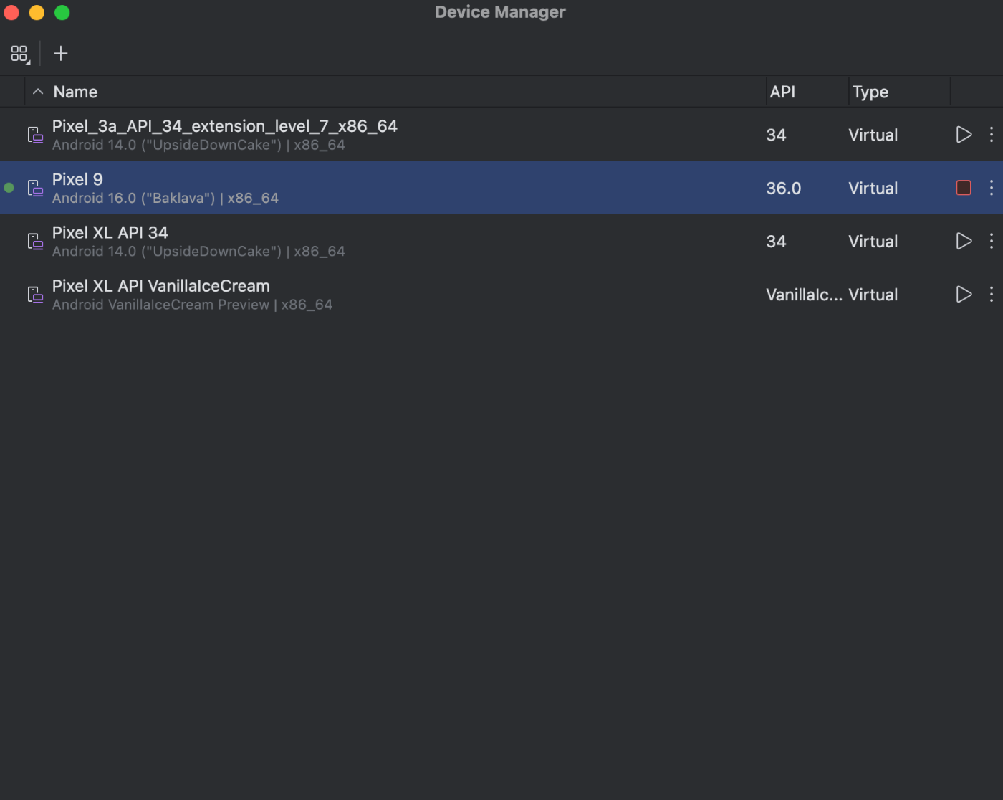Click the Pixel XL VanillaIceCream device icon
The image size is (1003, 800).
35,295
